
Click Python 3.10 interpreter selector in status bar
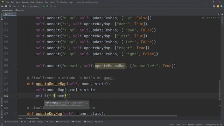[x=208, y=125]
